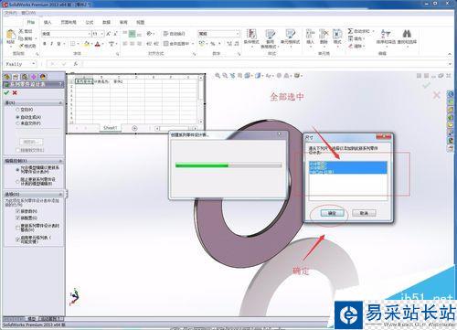
Task: Open Format as Table in the ribbon
Action: click(x=270, y=38)
